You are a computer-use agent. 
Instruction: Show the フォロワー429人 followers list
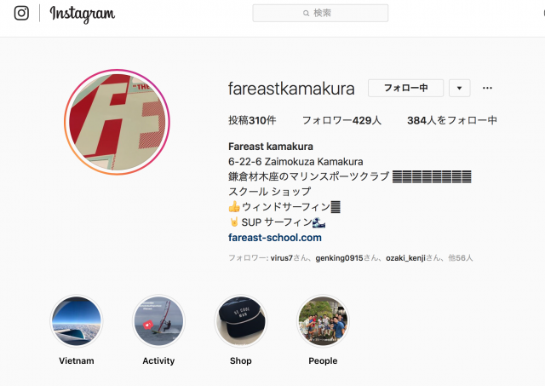coord(341,120)
